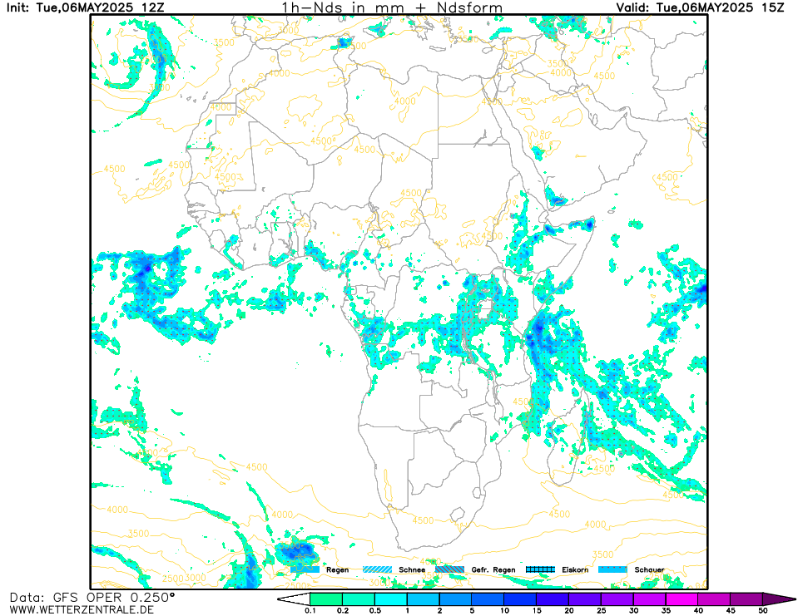Click the '15' scale label
The width and height of the screenshot is (798, 616).
(537, 611)
